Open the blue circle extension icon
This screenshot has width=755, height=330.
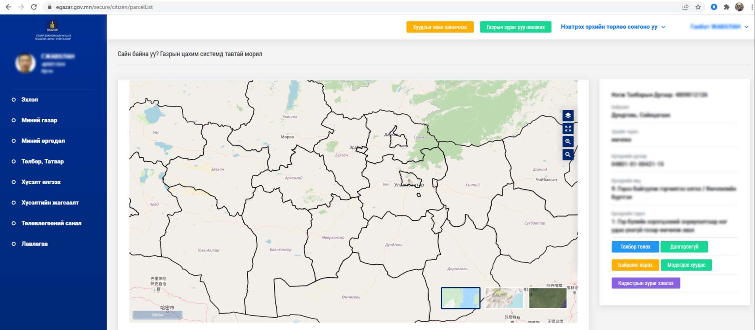coord(714,7)
